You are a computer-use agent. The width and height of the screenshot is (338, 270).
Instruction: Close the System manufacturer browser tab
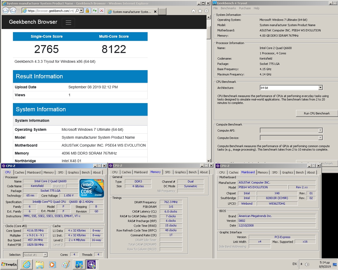[155, 12]
